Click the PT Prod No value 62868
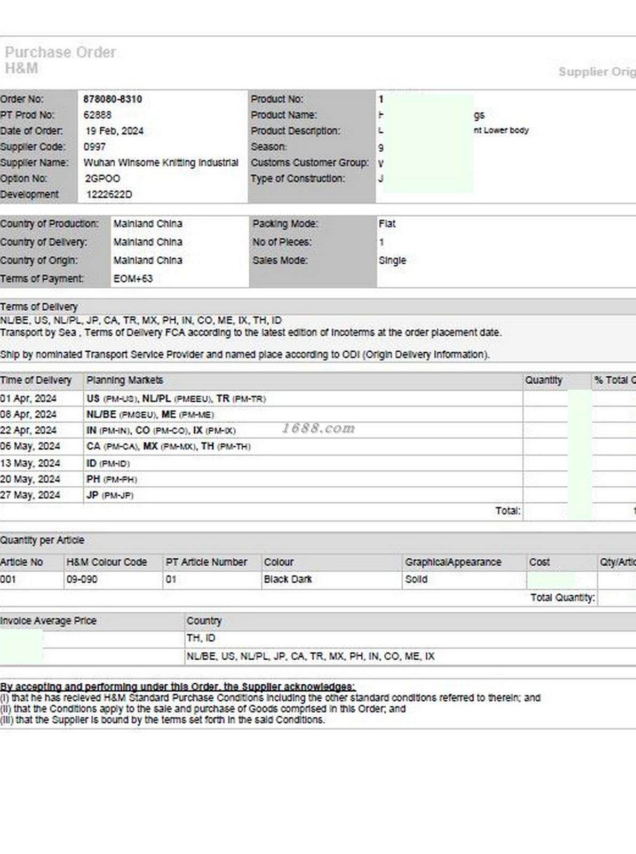 [x=98, y=115]
